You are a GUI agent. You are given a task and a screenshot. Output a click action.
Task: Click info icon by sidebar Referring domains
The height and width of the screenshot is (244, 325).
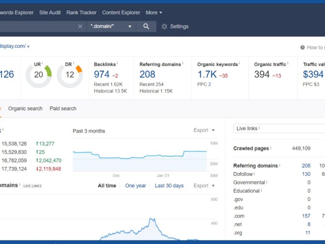[280, 165]
